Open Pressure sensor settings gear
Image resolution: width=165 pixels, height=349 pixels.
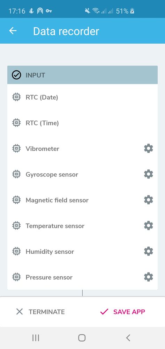pos(148,277)
